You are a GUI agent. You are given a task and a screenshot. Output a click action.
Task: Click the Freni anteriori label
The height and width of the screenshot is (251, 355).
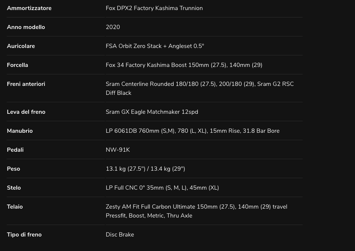click(26, 84)
